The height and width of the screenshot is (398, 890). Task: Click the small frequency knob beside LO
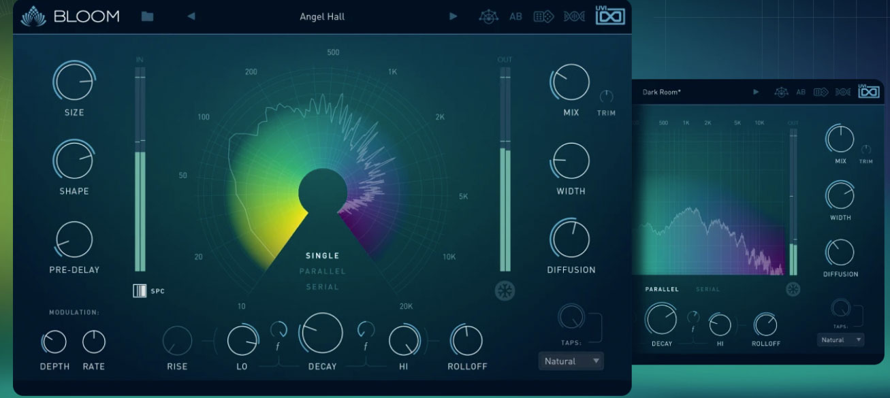tap(278, 330)
